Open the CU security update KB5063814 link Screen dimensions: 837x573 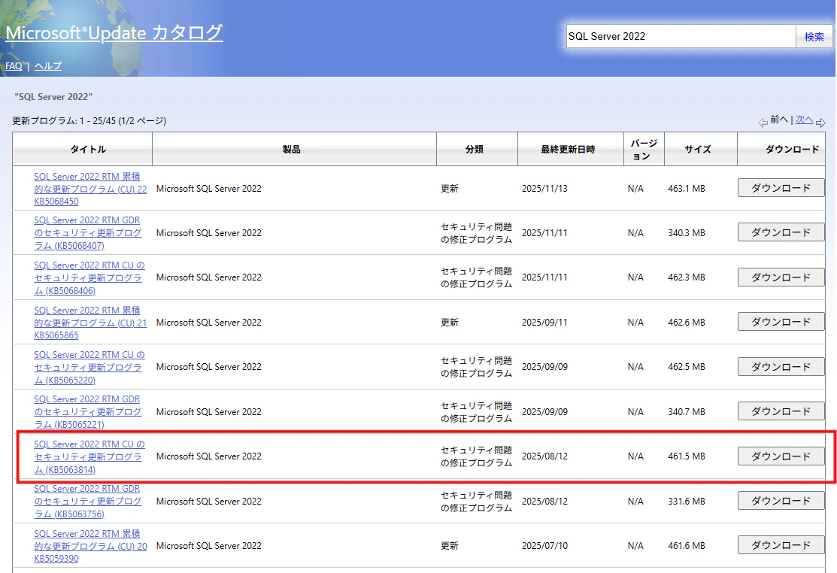89,456
